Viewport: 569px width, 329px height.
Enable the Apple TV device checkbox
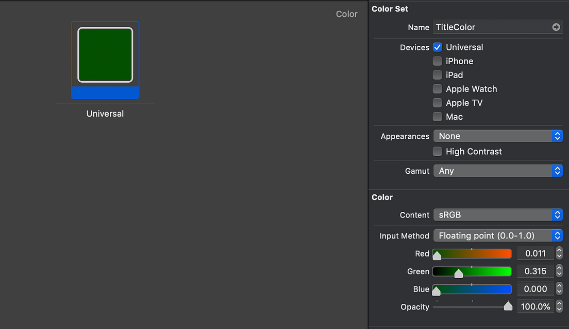tap(437, 102)
